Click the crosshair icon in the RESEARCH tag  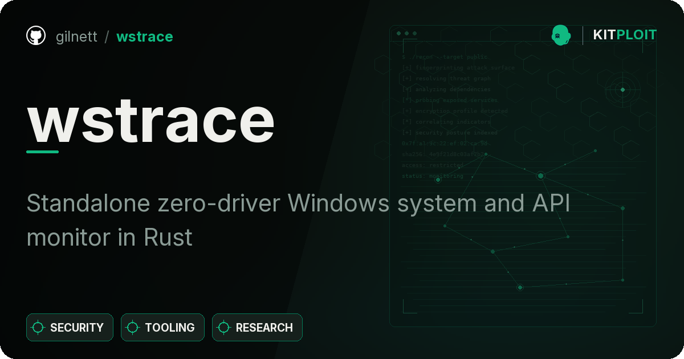click(224, 328)
